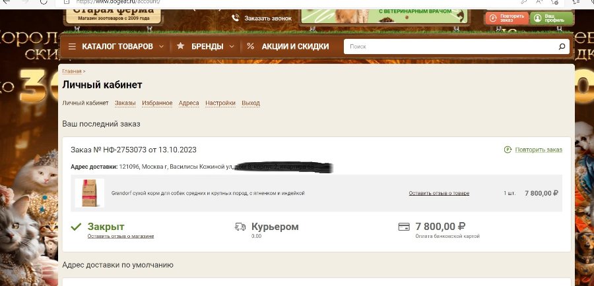Click the star icon beside Бренды
The height and width of the screenshot is (286, 594).
pyautogui.click(x=181, y=45)
